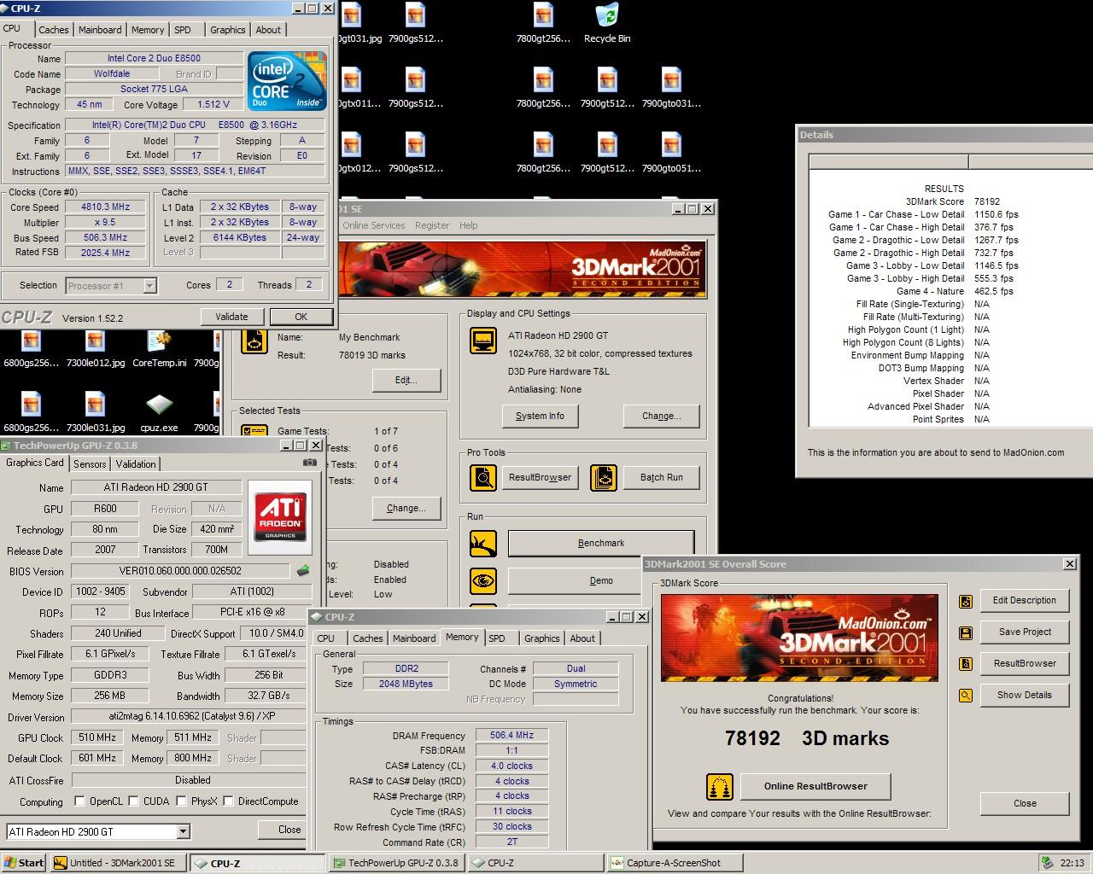Open SPD tab in lower CPU-Z window
The image size is (1093, 874).
coord(497,638)
